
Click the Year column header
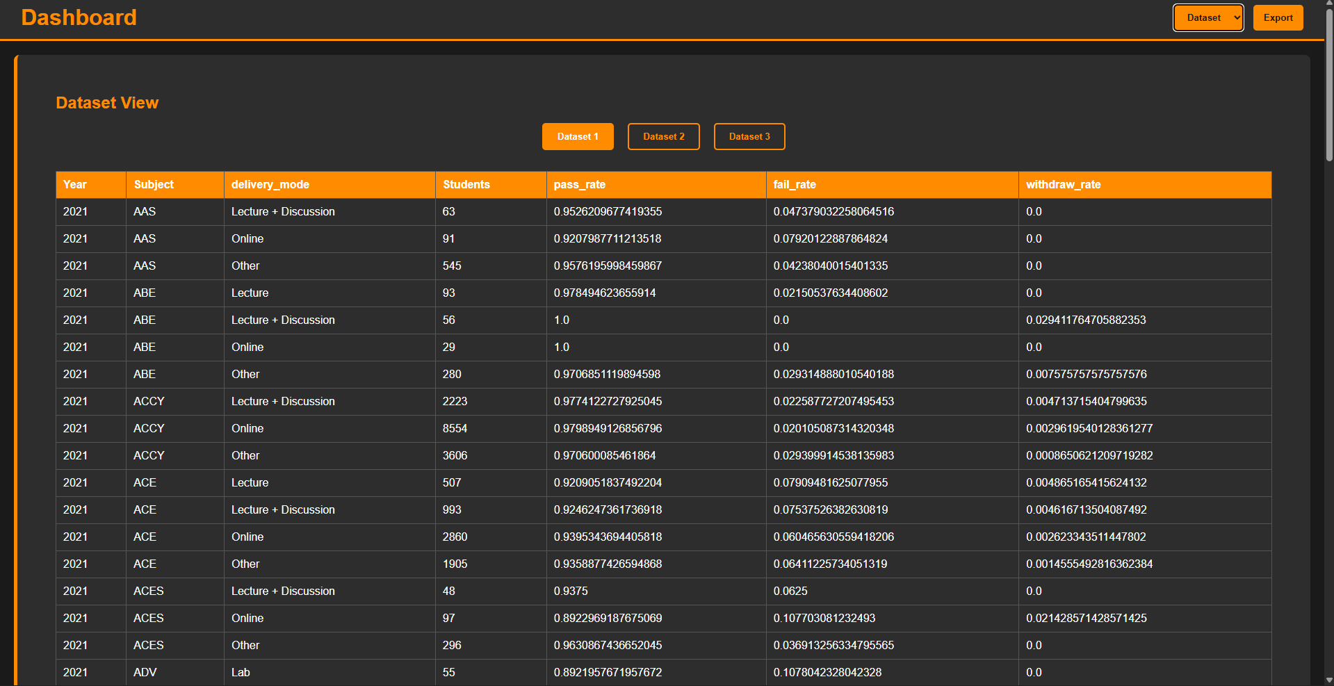click(x=91, y=185)
